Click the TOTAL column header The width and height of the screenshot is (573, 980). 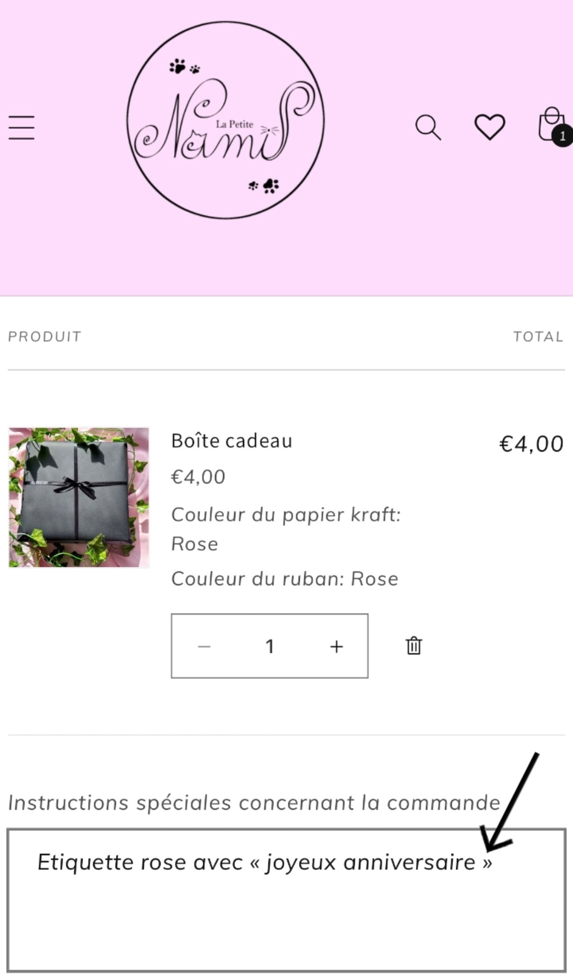coord(538,336)
